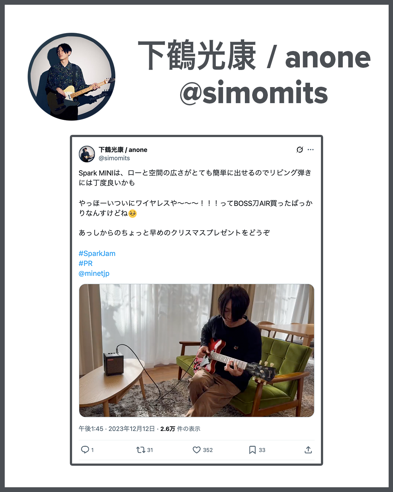This screenshot has width=393, height=492.
Task: Click the large circular profile photo
Action: click(x=72, y=77)
